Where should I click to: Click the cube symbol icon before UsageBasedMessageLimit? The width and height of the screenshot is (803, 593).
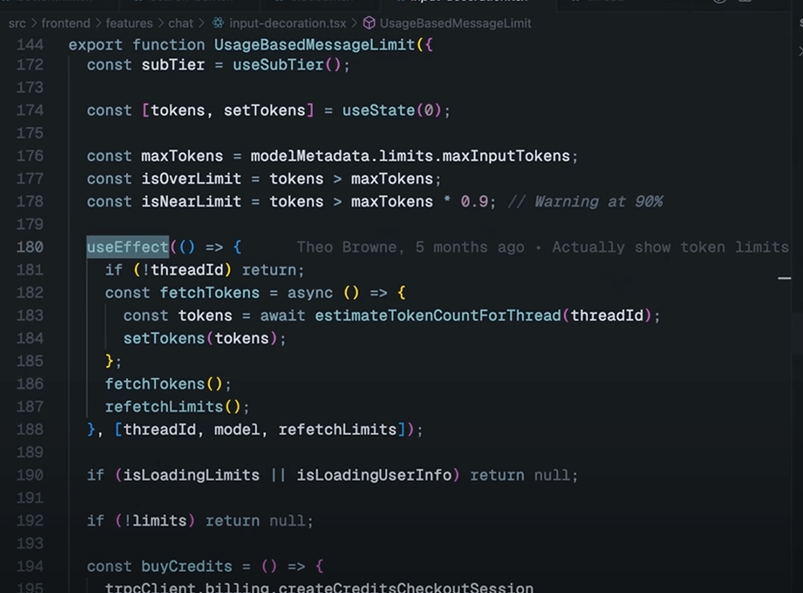[369, 23]
